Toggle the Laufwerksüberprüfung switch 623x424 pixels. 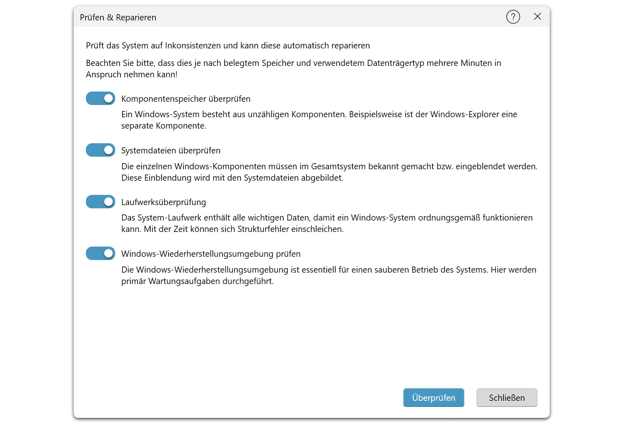point(101,202)
